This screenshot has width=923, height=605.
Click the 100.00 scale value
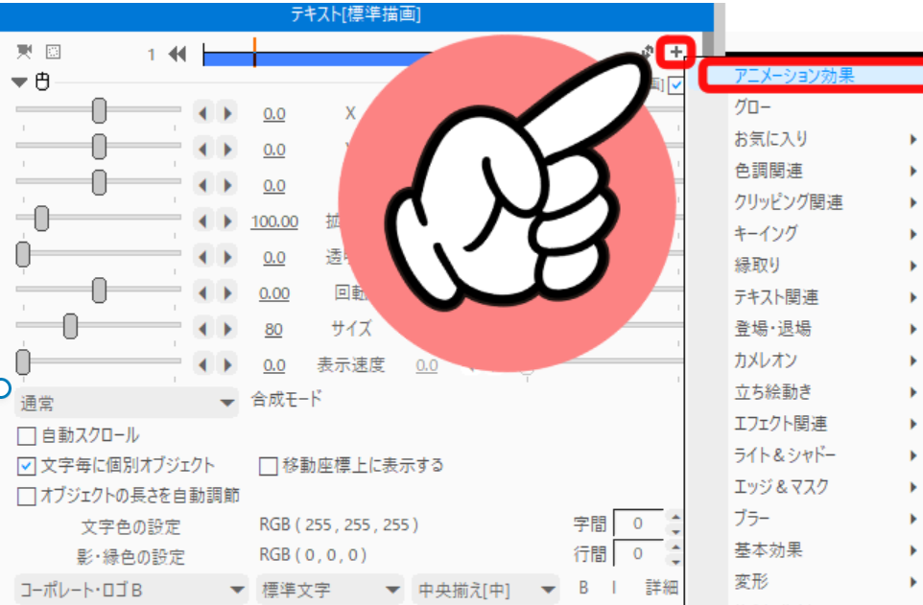tap(274, 221)
